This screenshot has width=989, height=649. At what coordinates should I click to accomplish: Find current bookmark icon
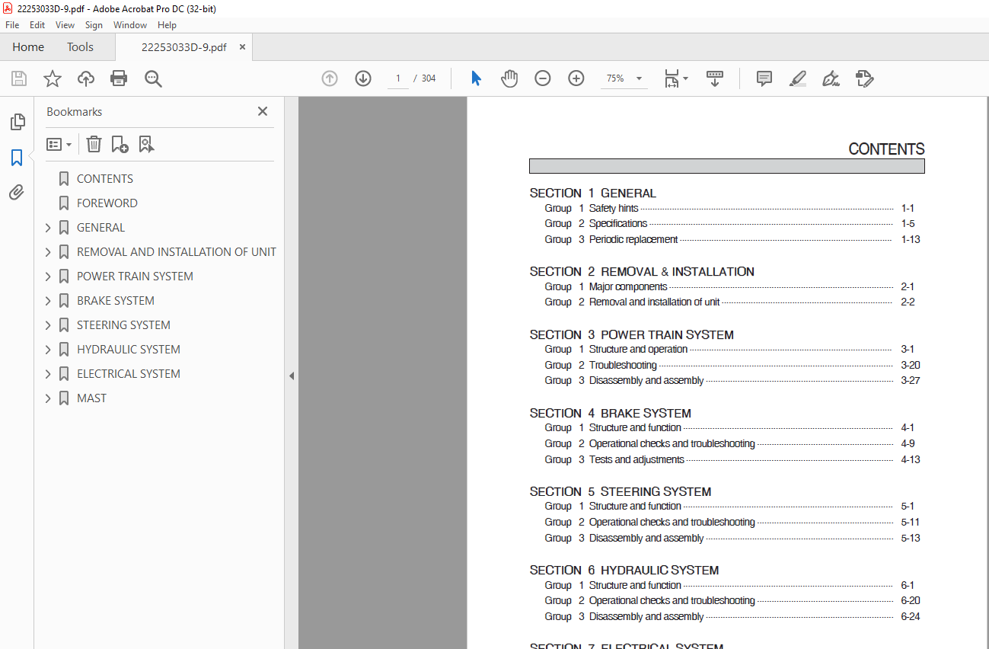(146, 144)
